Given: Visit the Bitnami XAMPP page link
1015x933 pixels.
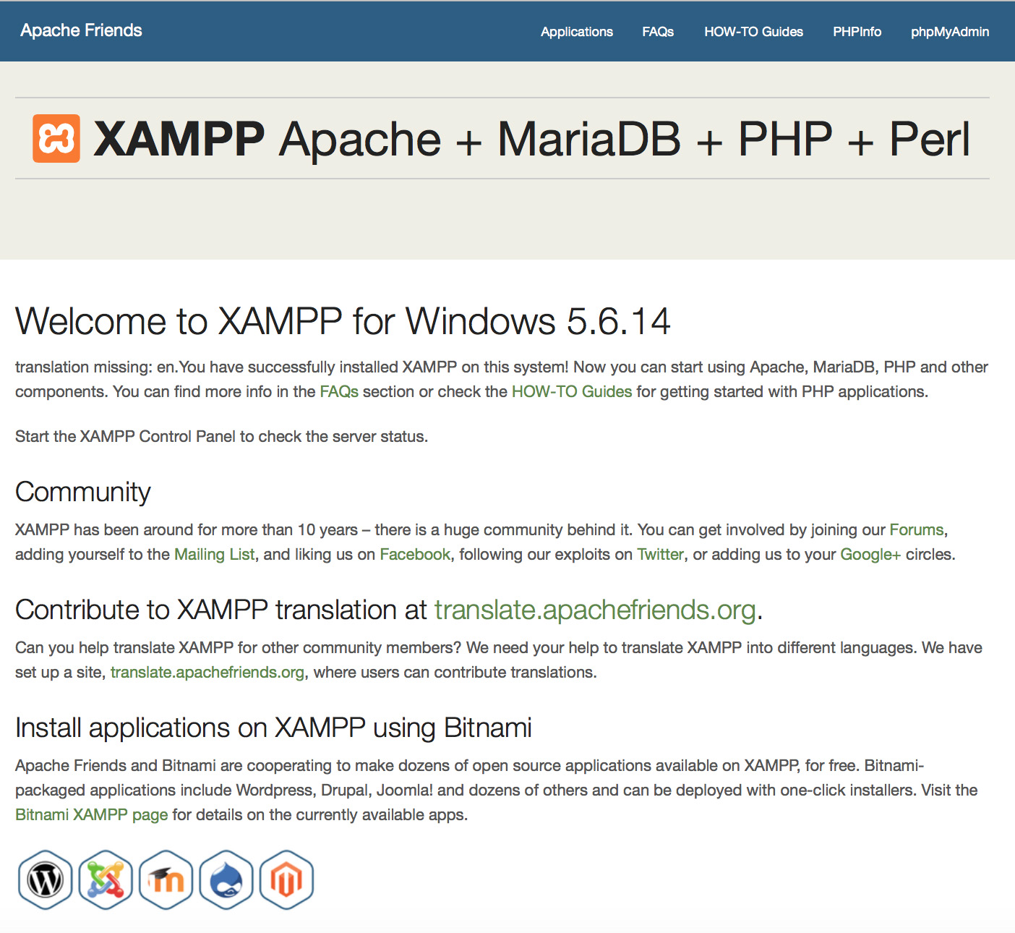Looking at the screenshot, I should click(91, 814).
